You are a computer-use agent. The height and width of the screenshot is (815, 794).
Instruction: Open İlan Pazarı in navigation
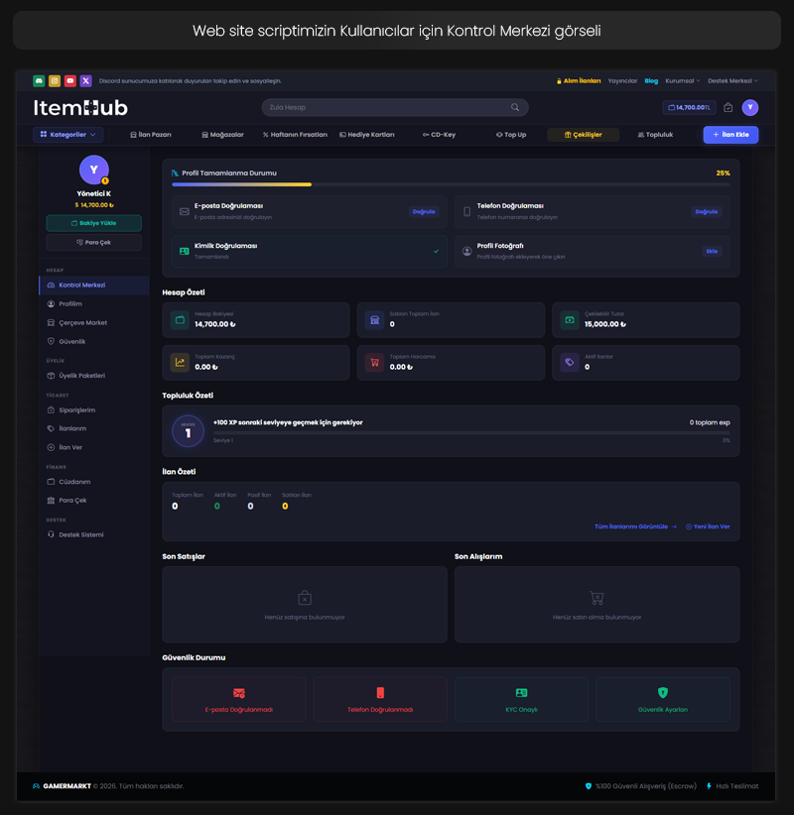point(151,134)
